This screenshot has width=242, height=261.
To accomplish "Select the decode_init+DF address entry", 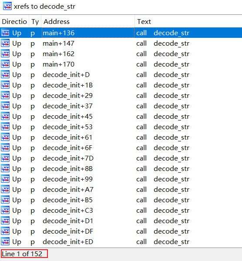I will point(68,231).
